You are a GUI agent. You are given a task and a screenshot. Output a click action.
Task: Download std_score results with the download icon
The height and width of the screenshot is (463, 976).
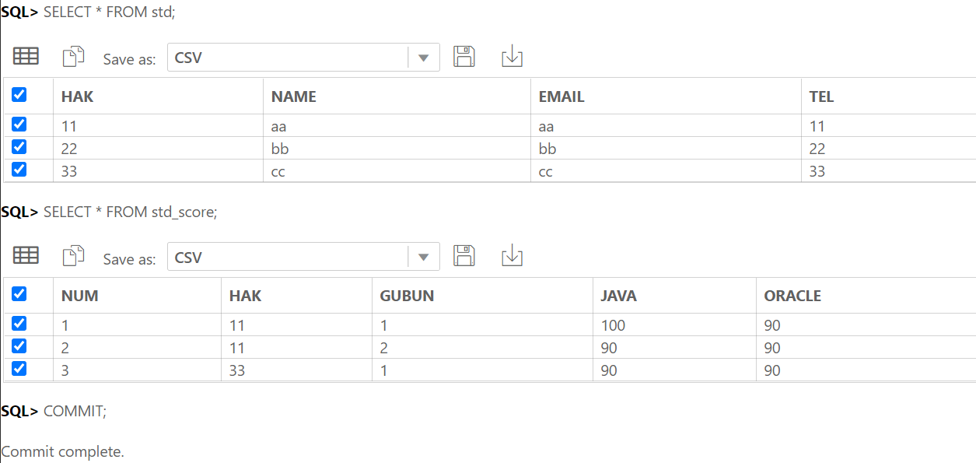[x=512, y=255]
